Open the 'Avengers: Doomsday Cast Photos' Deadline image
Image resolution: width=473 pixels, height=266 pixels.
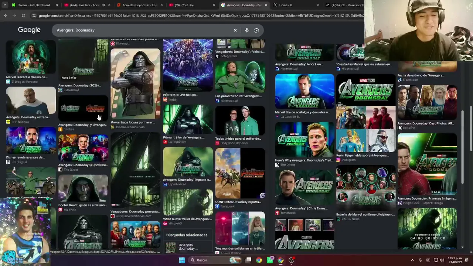427,103
